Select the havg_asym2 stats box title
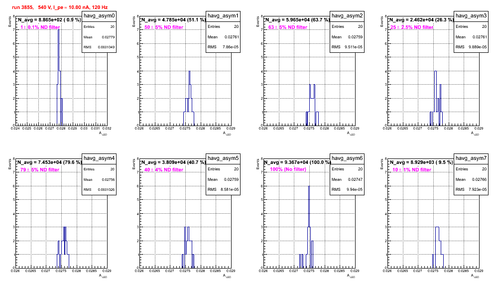Image resolution: width=496 pixels, height=285 pixels. click(x=347, y=16)
